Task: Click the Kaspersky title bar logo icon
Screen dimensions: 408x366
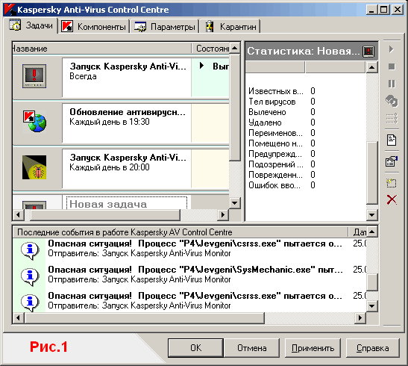Action: [x=10, y=10]
